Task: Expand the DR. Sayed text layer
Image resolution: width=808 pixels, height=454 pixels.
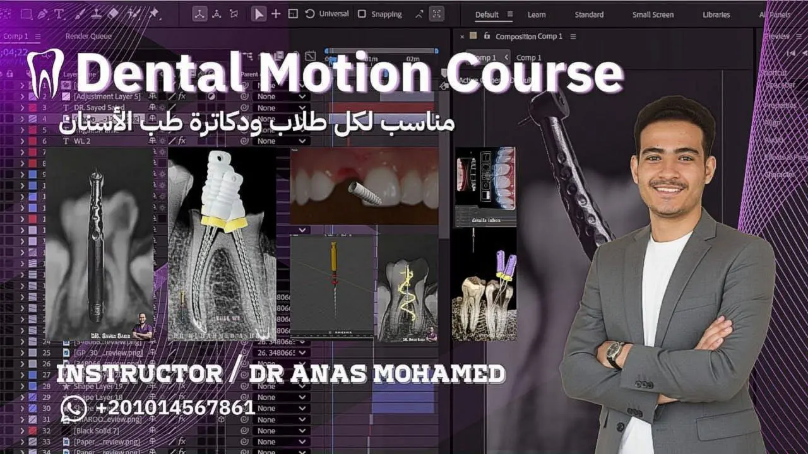Action: pyautogui.click(x=22, y=108)
